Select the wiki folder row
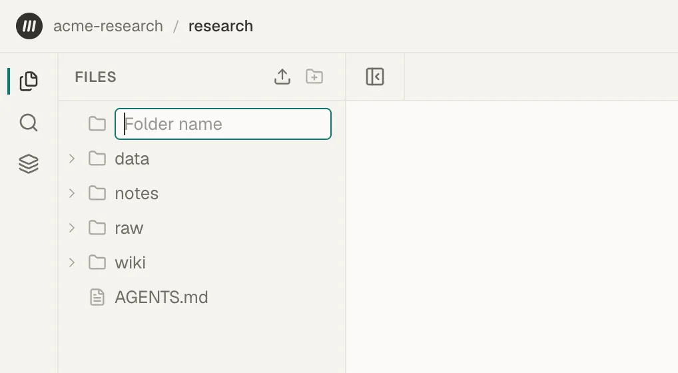 [202, 263]
